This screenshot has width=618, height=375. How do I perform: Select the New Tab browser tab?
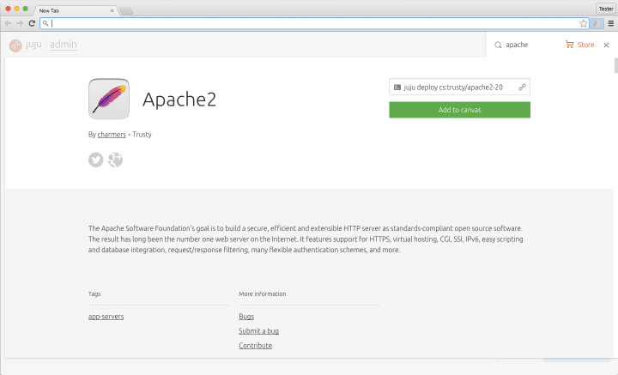[73, 10]
